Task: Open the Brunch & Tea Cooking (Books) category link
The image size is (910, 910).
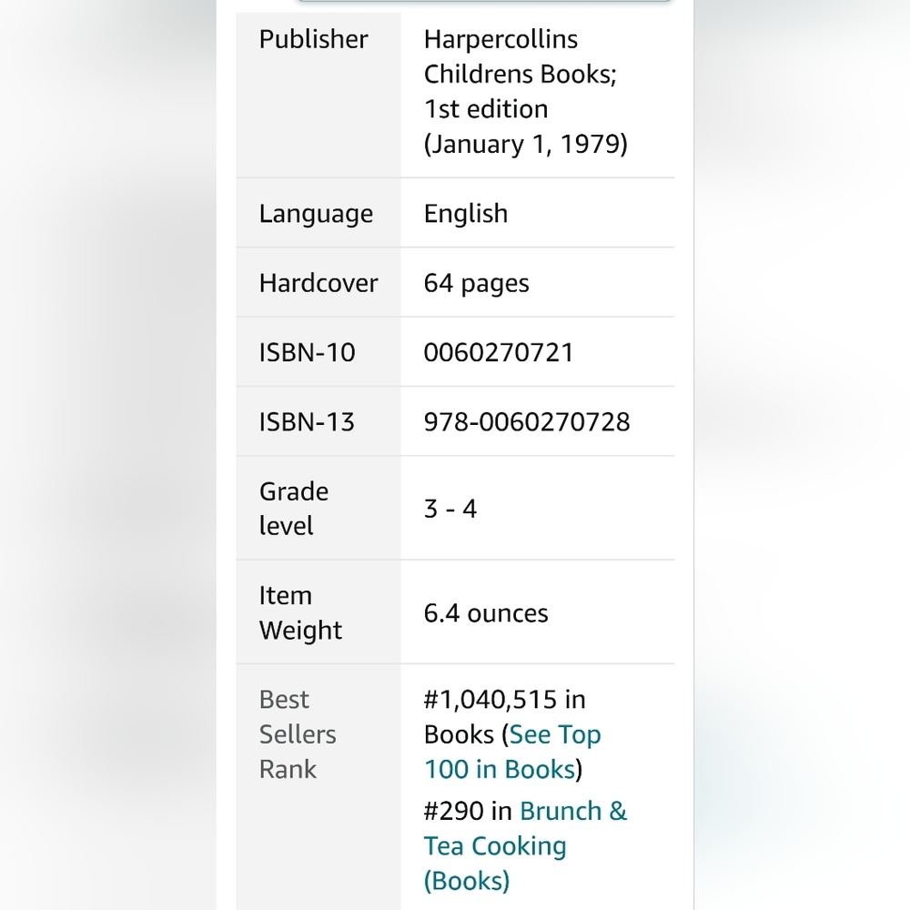Action: tap(525, 845)
